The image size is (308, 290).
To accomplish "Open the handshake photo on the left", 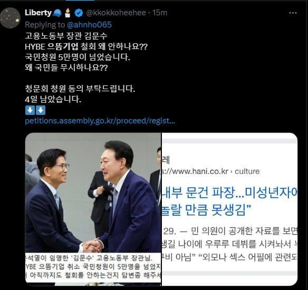I will click(x=93, y=209).
